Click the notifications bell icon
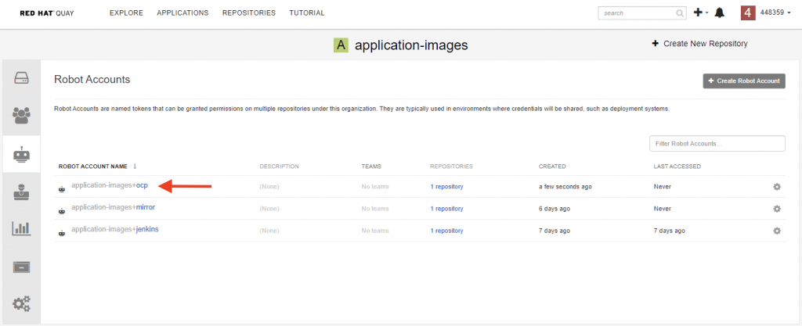The image size is (802, 326). coord(720,13)
